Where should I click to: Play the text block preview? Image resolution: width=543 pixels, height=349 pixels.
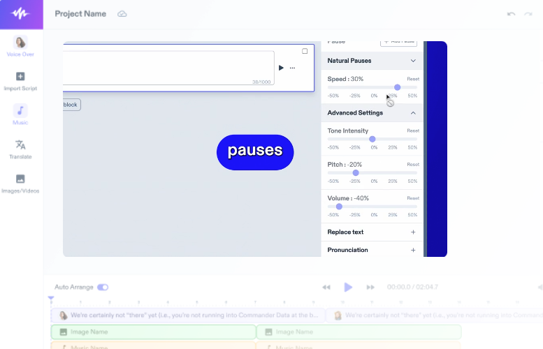click(281, 68)
